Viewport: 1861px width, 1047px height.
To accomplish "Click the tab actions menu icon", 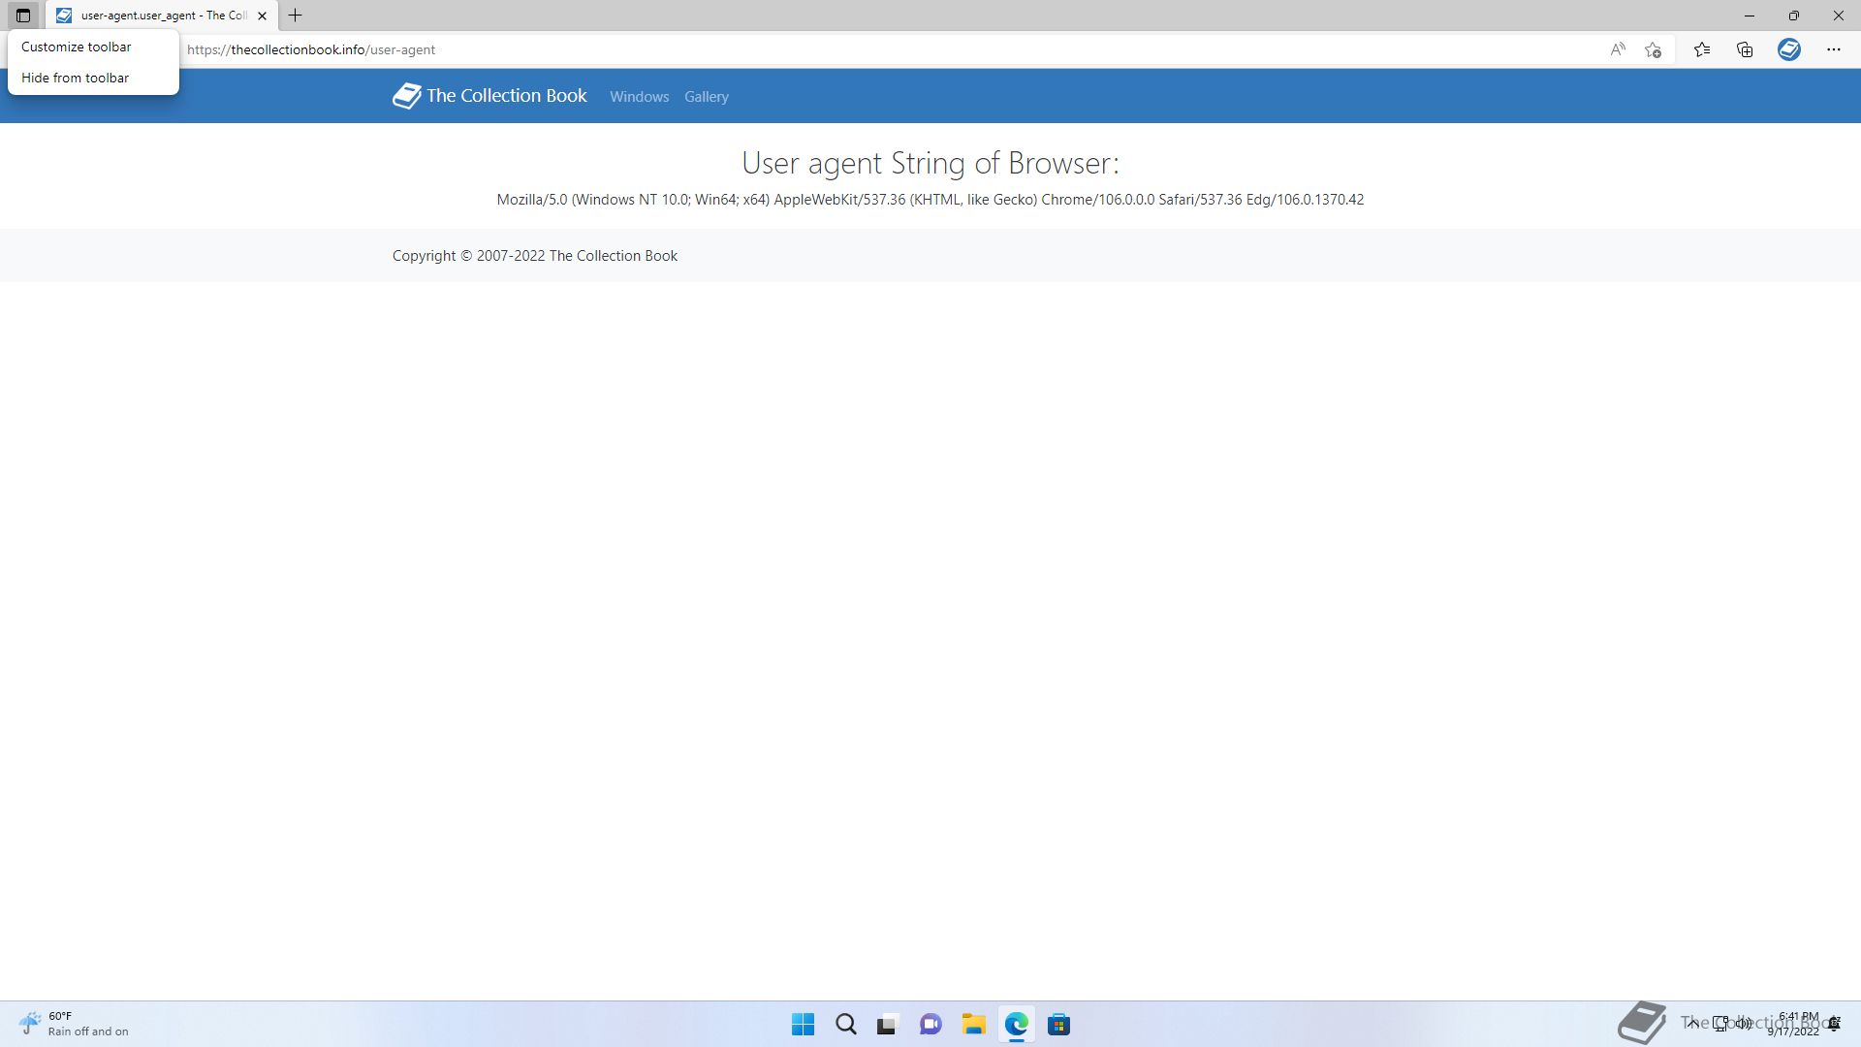I will [x=23, y=16].
